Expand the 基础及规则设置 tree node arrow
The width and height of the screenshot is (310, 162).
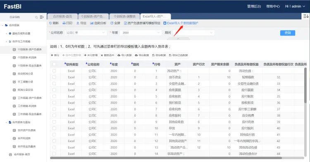[6, 33]
